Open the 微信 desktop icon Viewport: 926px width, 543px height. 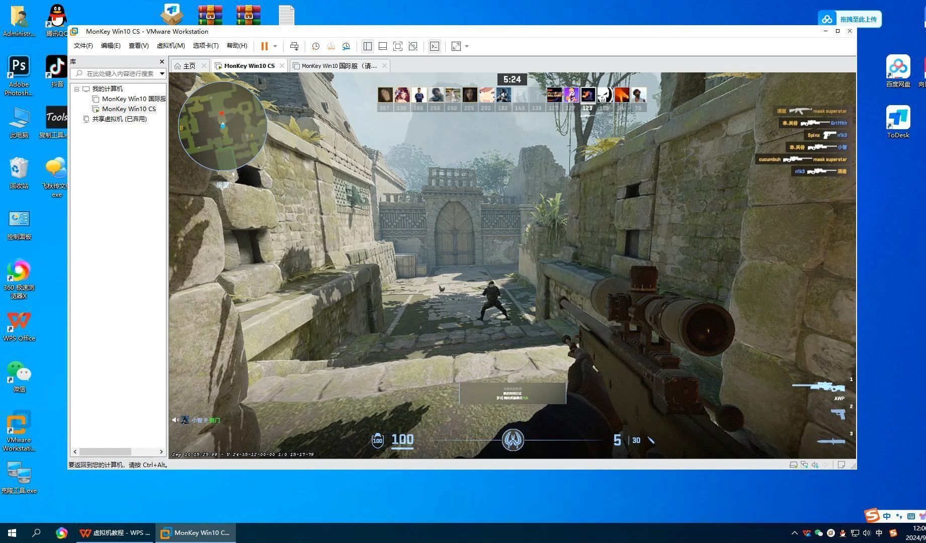pos(19,377)
